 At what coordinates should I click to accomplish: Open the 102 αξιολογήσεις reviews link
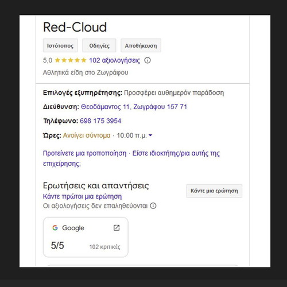[x=115, y=60]
